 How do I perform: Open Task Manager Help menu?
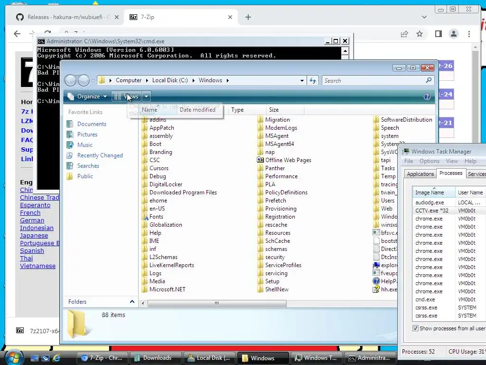coord(470,161)
